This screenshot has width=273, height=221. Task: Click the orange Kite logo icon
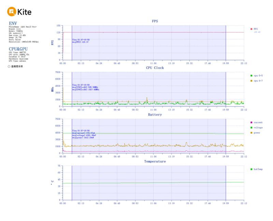pos(12,12)
